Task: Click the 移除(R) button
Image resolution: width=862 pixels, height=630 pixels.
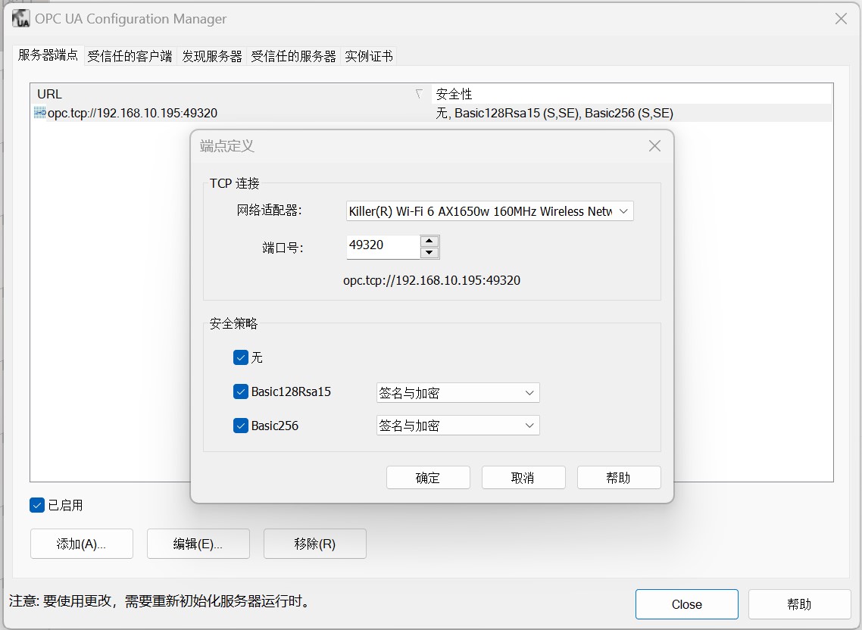Action: pos(314,543)
